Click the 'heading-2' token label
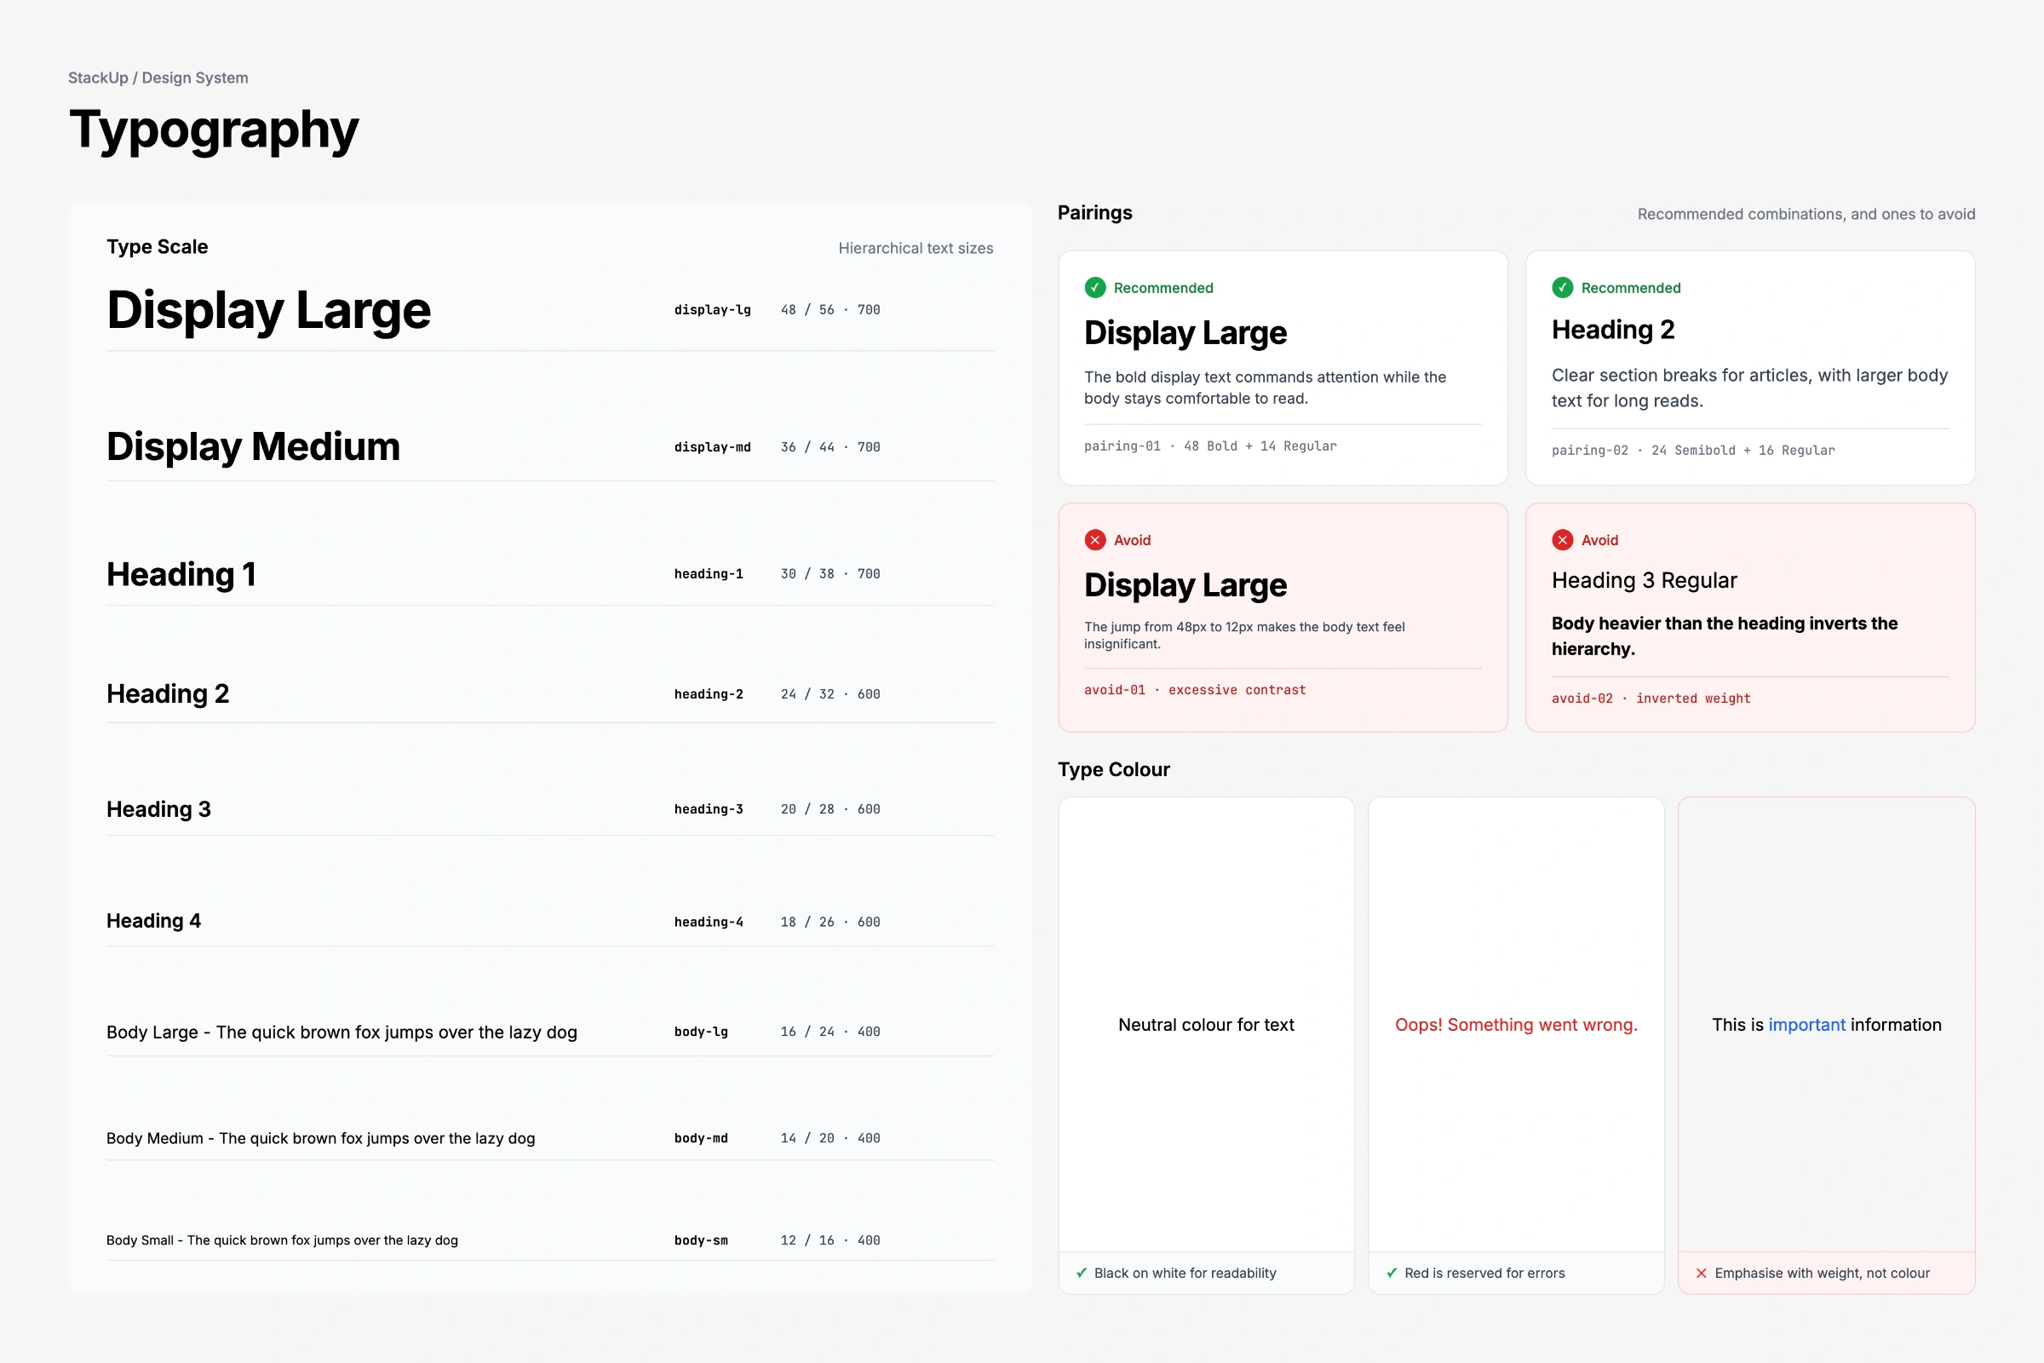 pos(709,693)
